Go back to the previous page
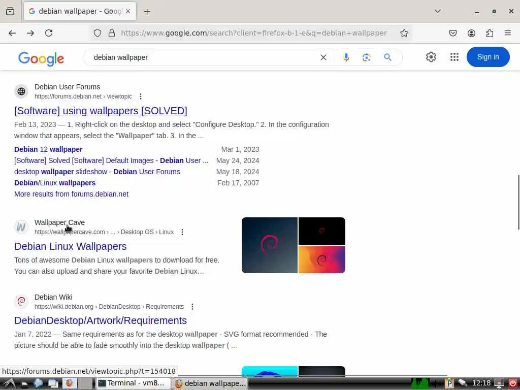The width and height of the screenshot is (520, 390). click(x=12, y=33)
